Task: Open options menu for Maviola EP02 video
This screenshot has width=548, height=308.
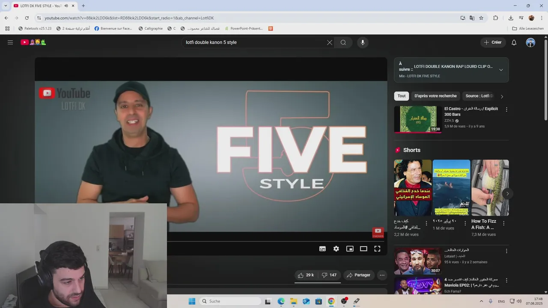Action: coord(506,281)
